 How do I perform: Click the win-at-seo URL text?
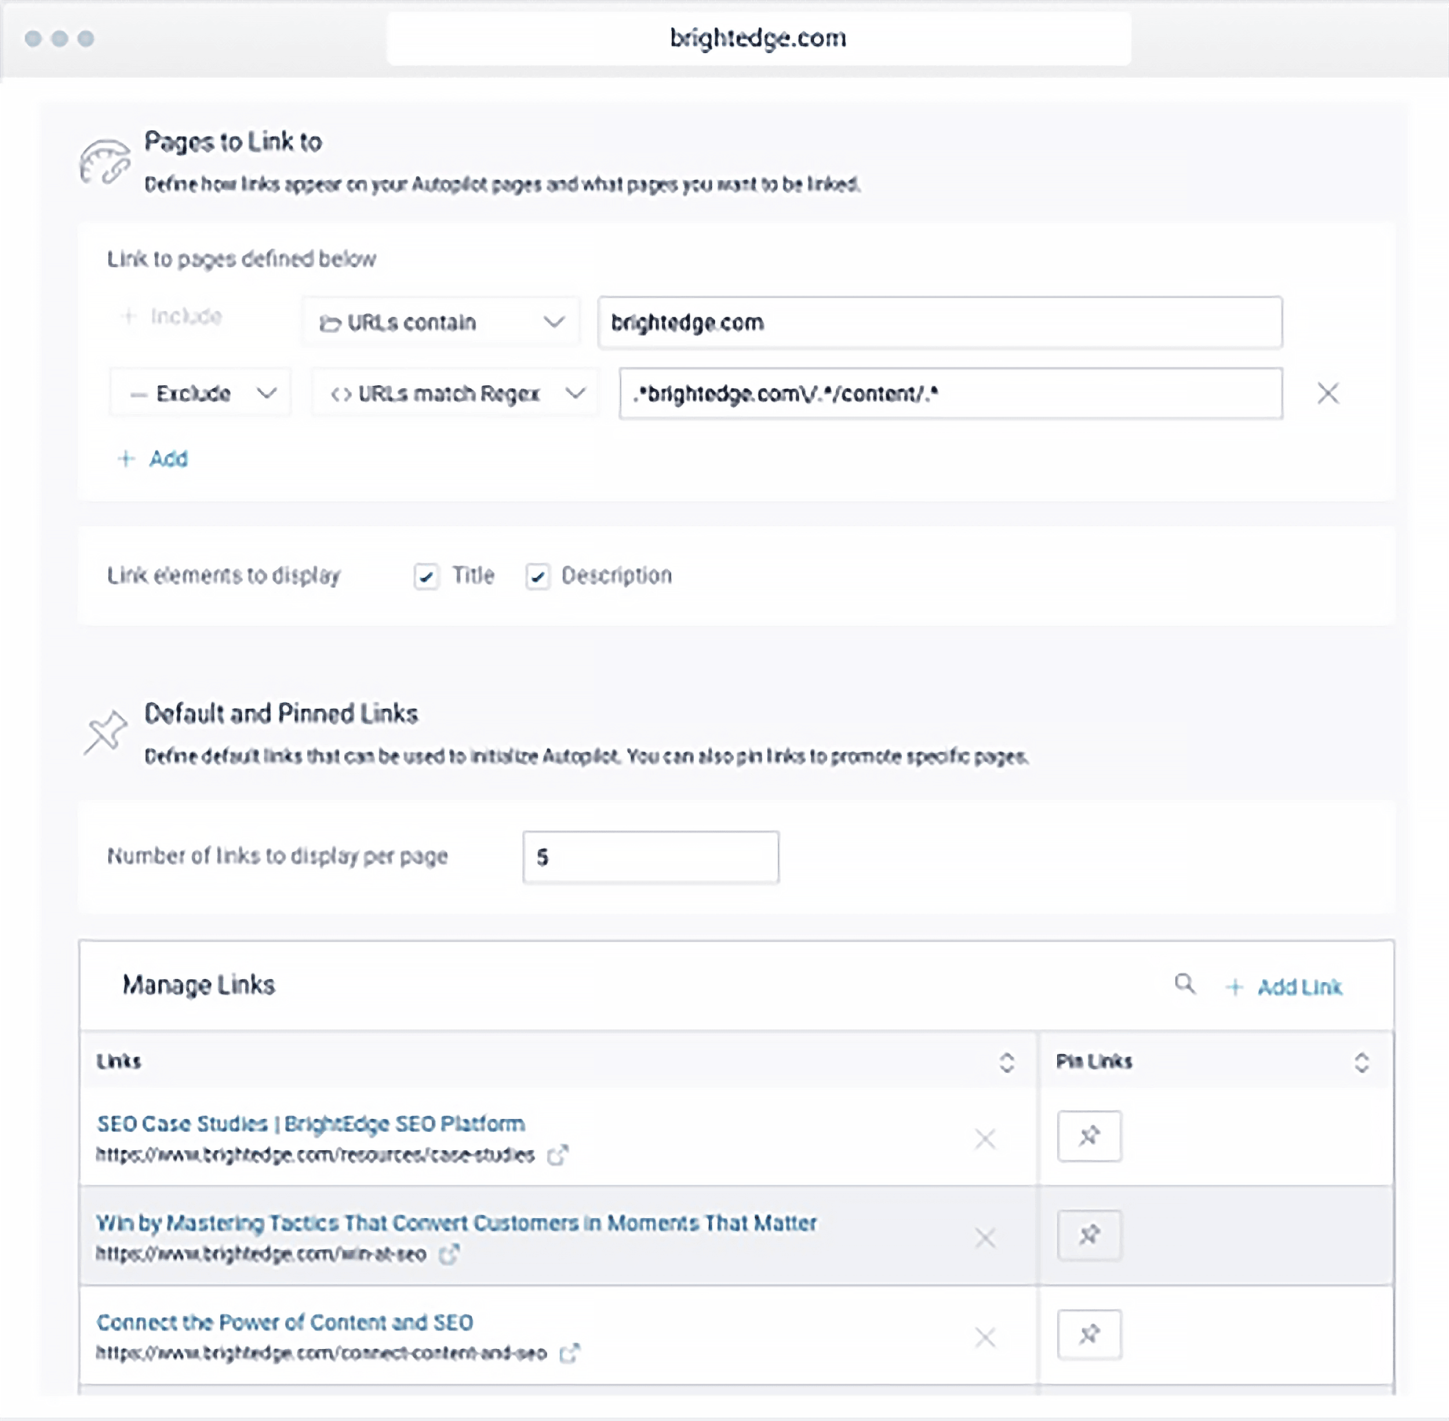click(x=261, y=1254)
